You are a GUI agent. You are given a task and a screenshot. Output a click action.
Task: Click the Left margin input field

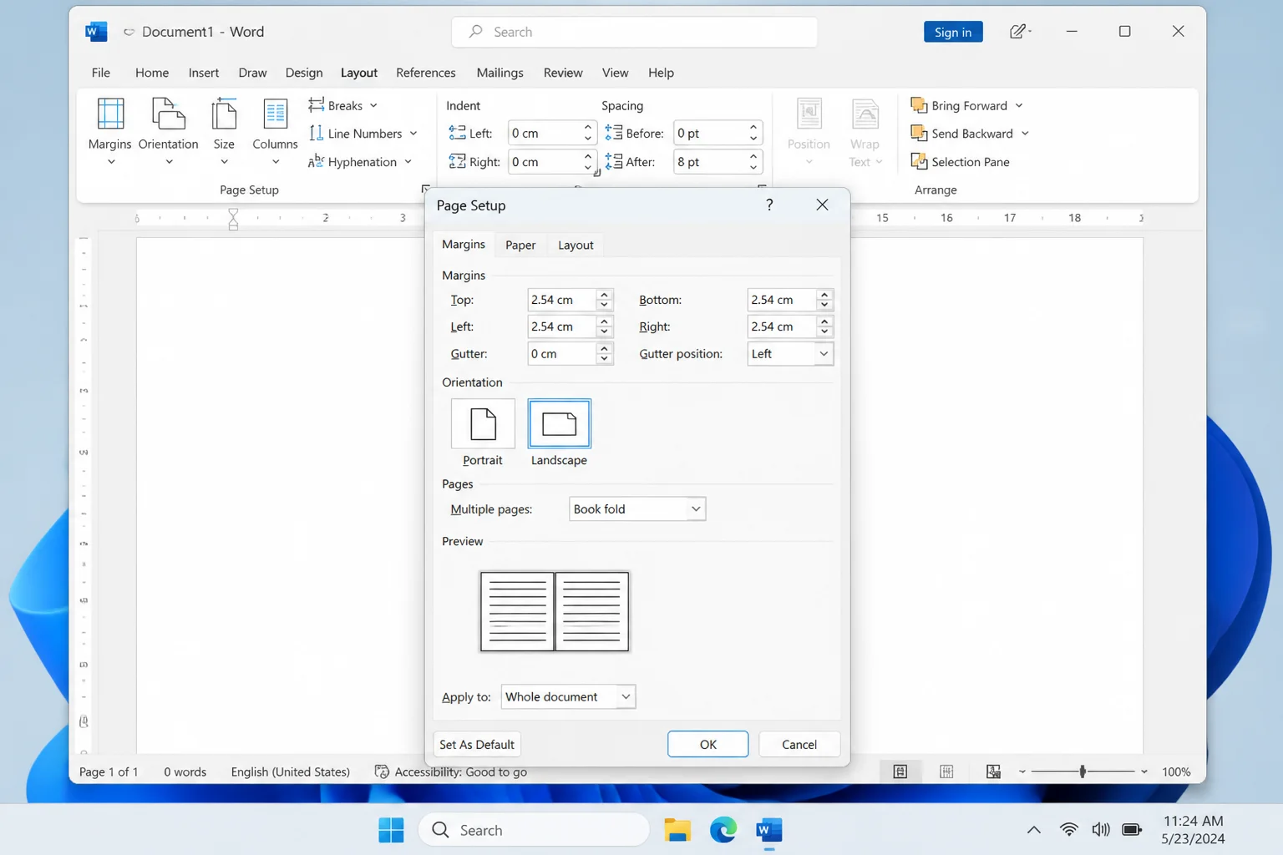point(562,326)
